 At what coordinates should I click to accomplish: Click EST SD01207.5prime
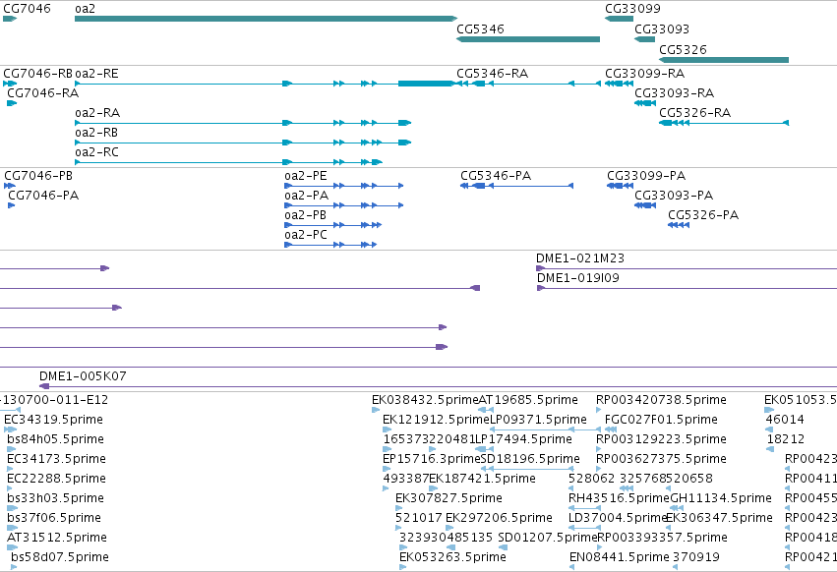click(x=548, y=538)
